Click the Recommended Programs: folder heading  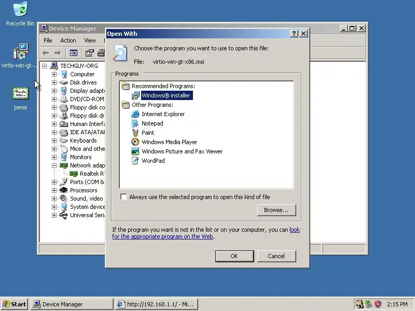(163, 86)
